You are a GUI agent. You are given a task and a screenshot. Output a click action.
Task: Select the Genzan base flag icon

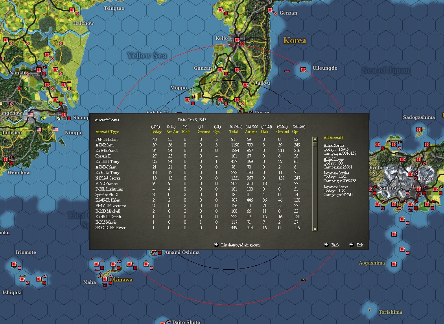point(271,10)
